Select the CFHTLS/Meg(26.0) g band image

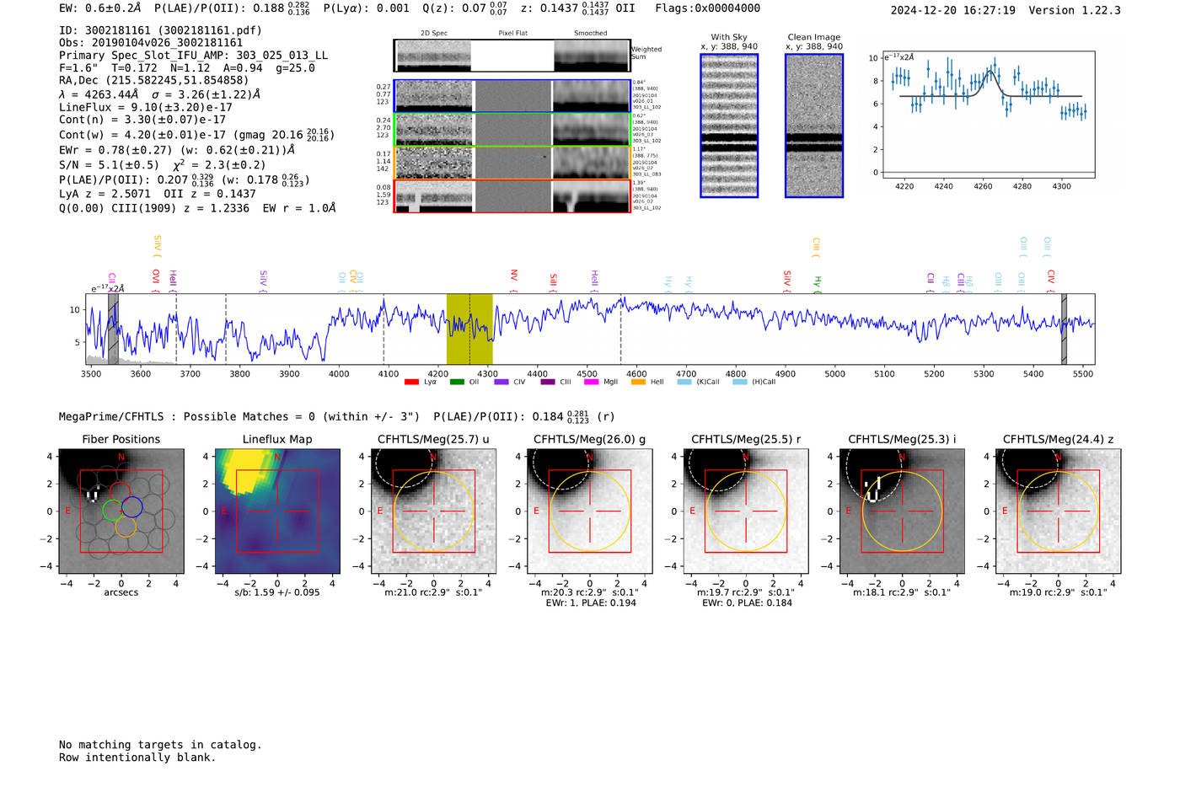pyautogui.click(x=590, y=511)
